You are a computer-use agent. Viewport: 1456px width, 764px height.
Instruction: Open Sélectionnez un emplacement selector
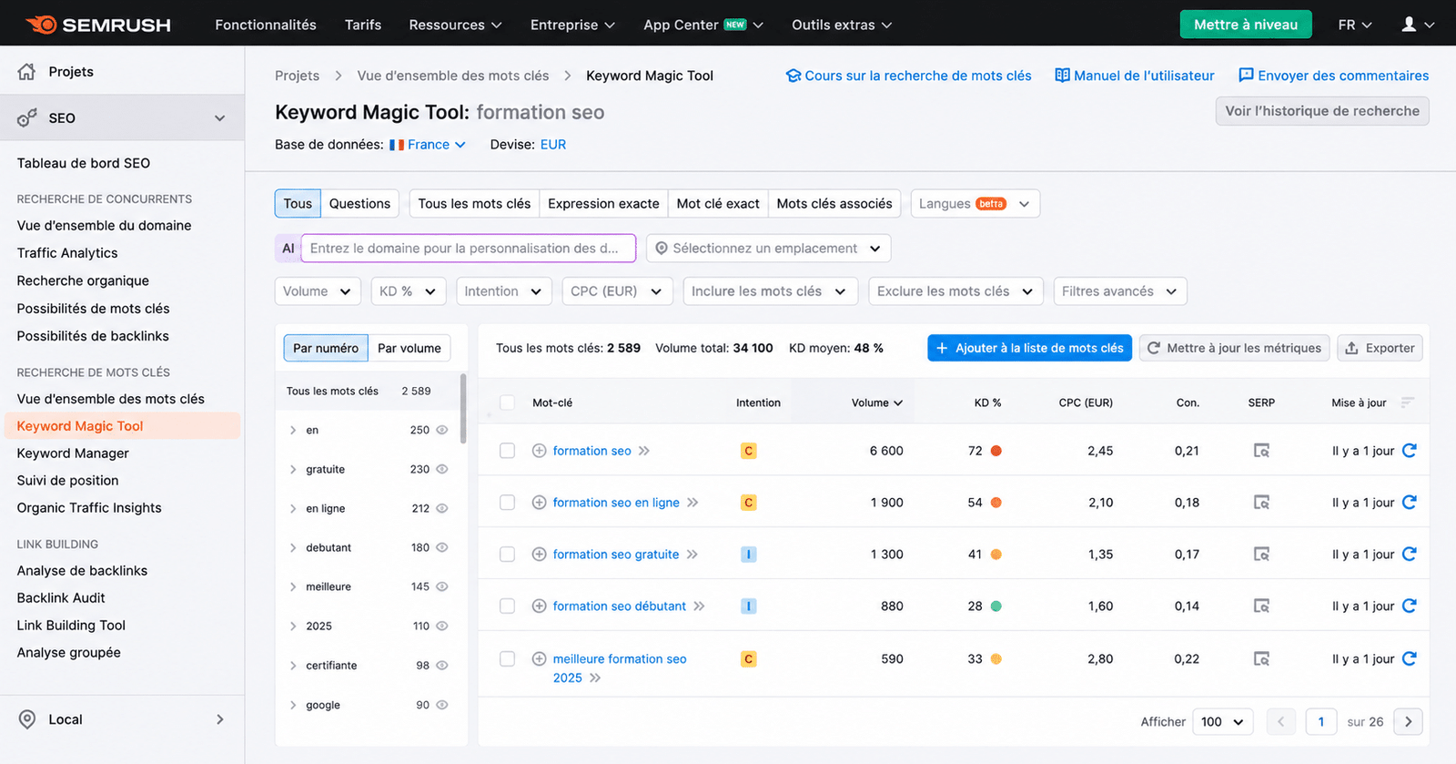(768, 249)
